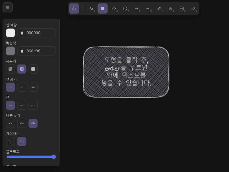
Task: Open the hamburger menu
Action: click(x=8, y=7)
